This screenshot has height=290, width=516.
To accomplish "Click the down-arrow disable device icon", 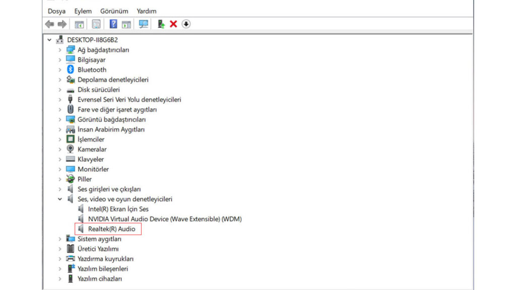I will [x=186, y=24].
